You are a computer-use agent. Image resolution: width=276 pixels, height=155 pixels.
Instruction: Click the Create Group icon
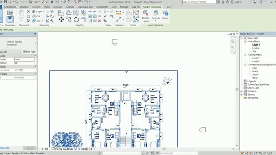136,12
